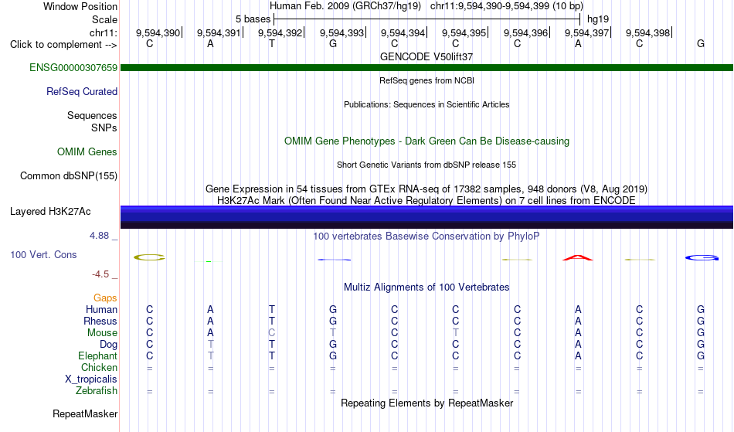Image resolution: width=734 pixels, height=432 pixels.
Task: Click the Chicken species row label
Action: [x=99, y=367]
